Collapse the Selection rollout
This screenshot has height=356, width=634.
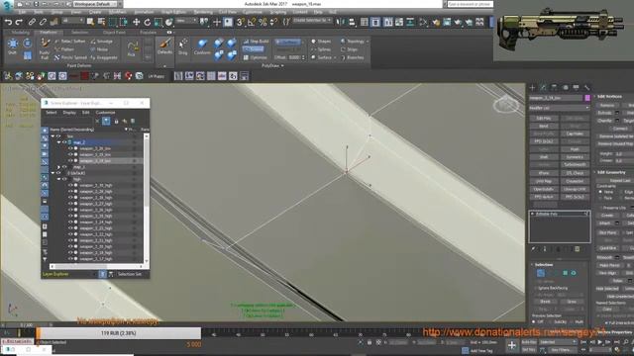[x=532, y=265]
